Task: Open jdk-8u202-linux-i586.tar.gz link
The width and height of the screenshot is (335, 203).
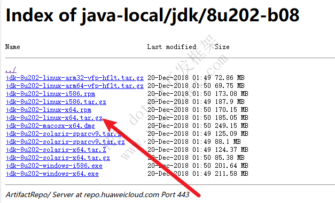Action: point(56,102)
